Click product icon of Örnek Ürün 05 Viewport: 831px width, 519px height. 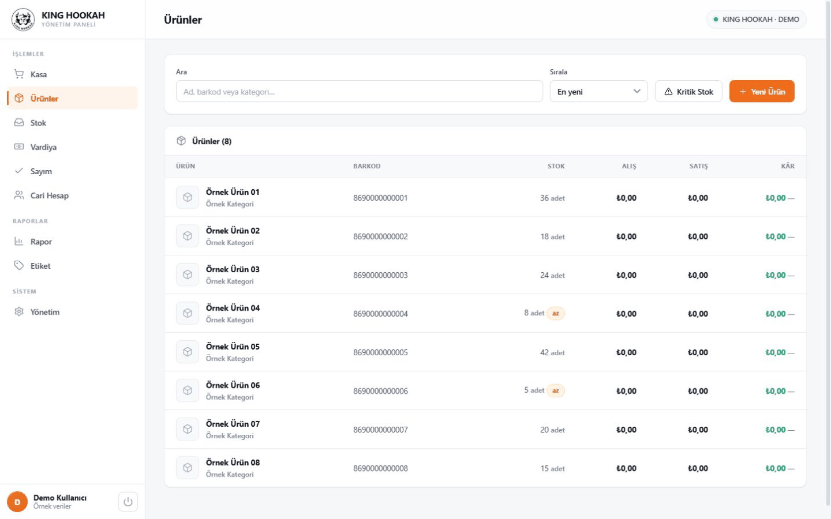point(188,352)
